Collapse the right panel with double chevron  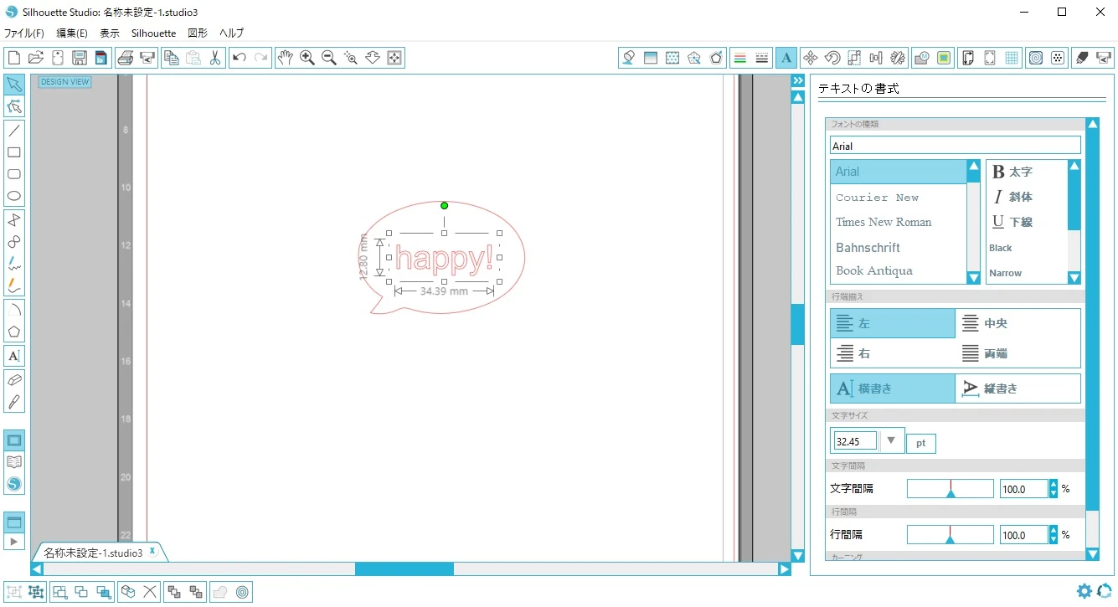coord(798,80)
